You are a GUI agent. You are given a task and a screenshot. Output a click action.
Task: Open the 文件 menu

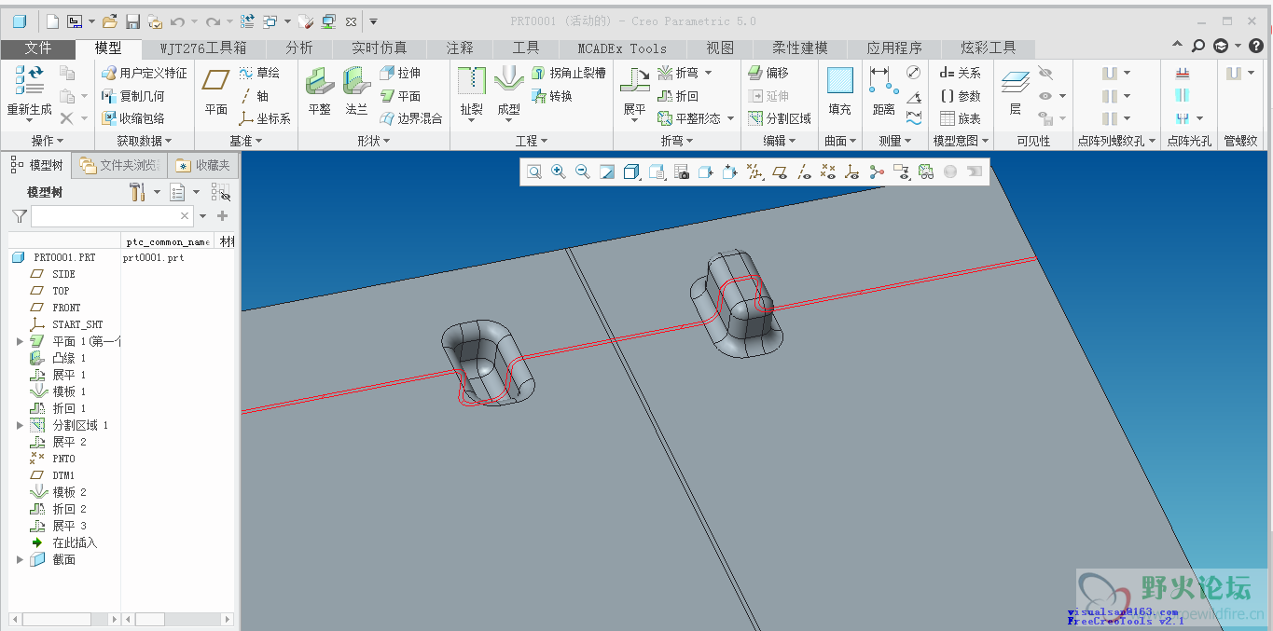(x=38, y=48)
